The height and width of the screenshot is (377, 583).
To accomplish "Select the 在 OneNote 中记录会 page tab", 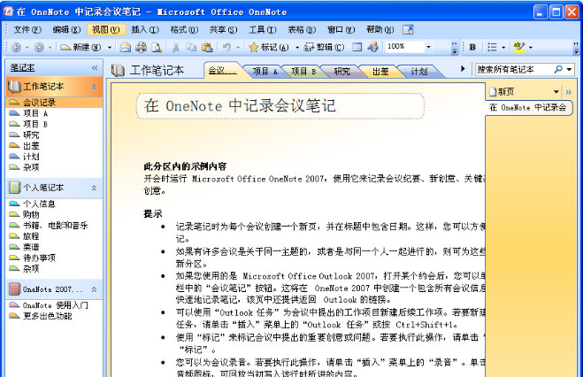I will [x=528, y=108].
